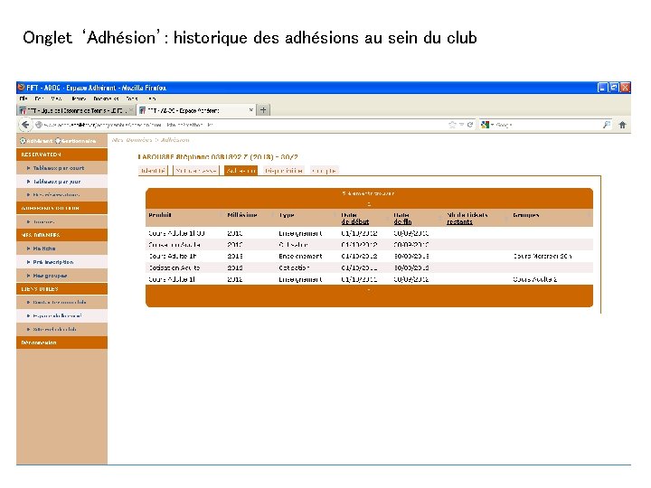Viewport: 651px width, 488px height.
Task: Switch to the Adhésion tab
Action: pos(241,171)
